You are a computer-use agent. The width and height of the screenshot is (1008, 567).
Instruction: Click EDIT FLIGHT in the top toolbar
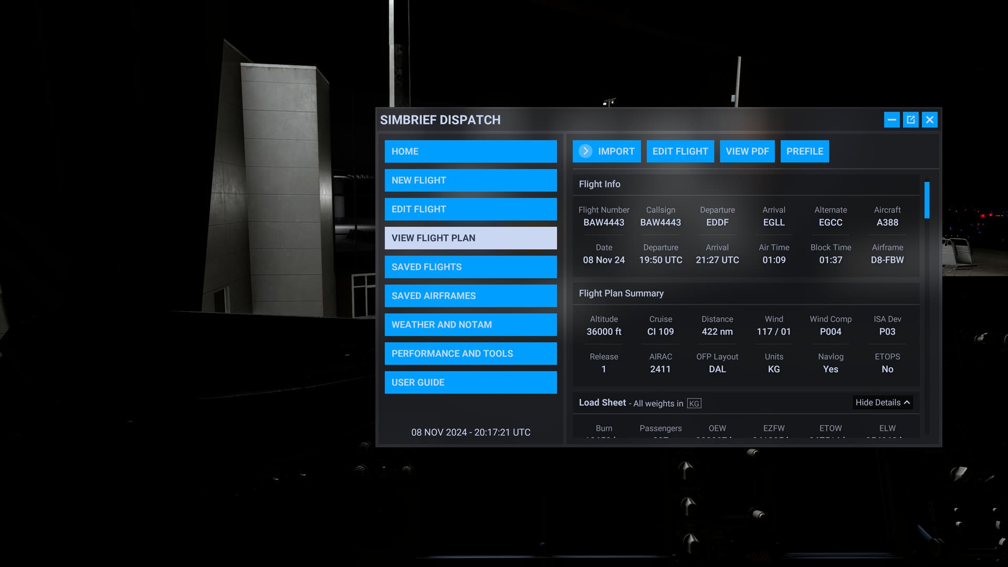pyautogui.click(x=680, y=151)
